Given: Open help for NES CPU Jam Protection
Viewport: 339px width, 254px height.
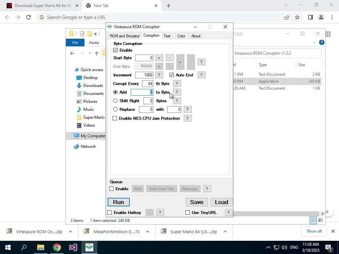Looking at the screenshot, I should [x=187, y=118].
